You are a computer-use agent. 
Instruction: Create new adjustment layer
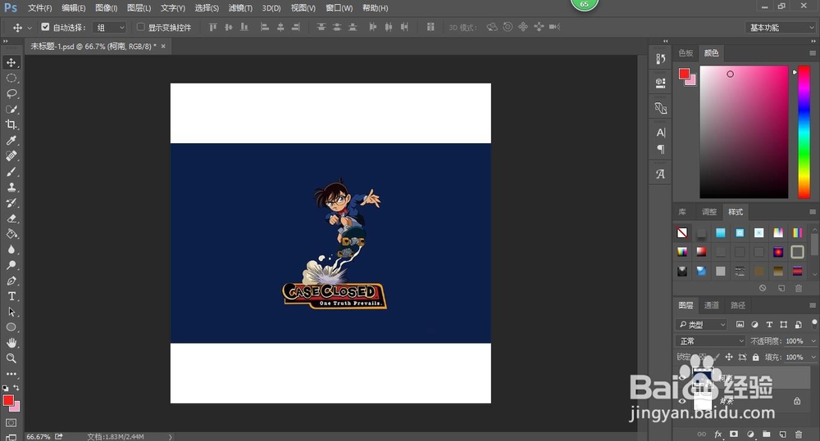point(750,434)
